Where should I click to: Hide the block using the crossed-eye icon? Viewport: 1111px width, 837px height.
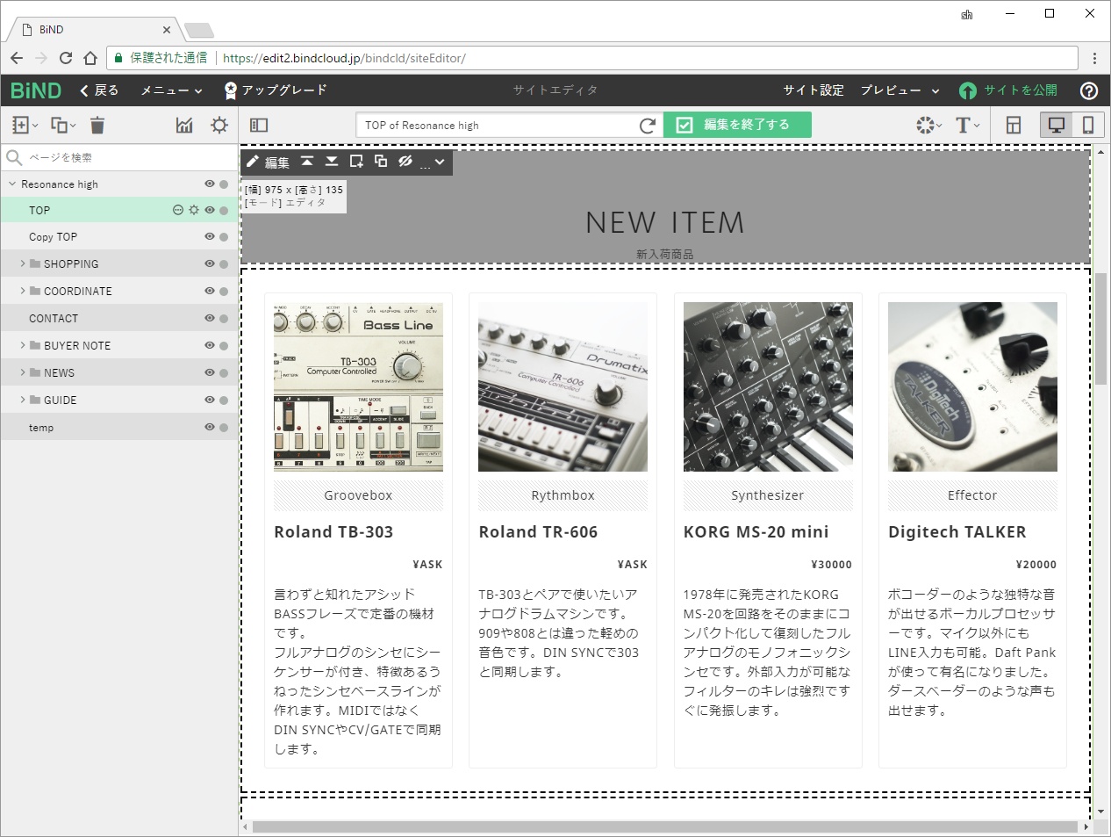tap(405, 162)
